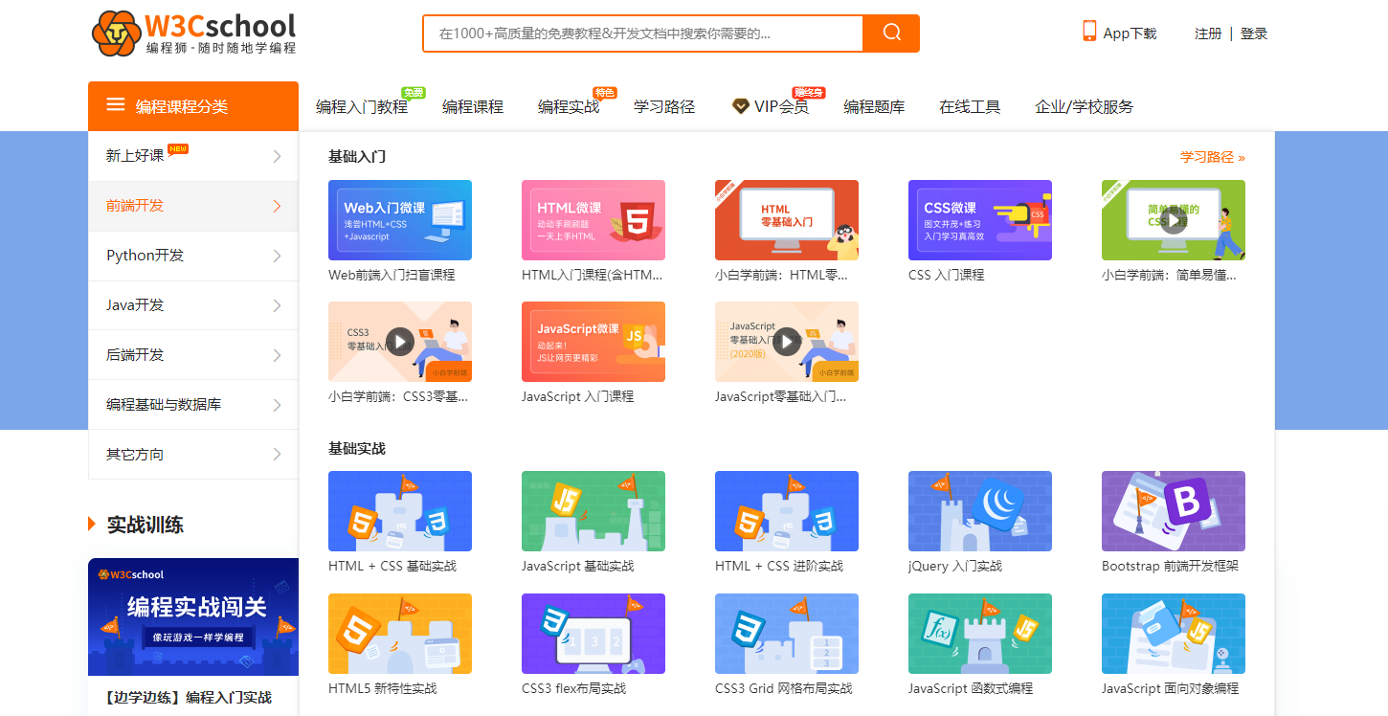Open the JavaScript 函数式编程 image

980,634
